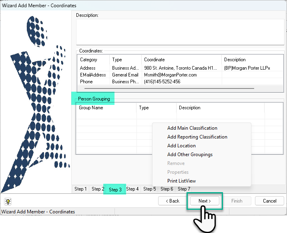
Task: Click the Next button
Action: (205, 201)
